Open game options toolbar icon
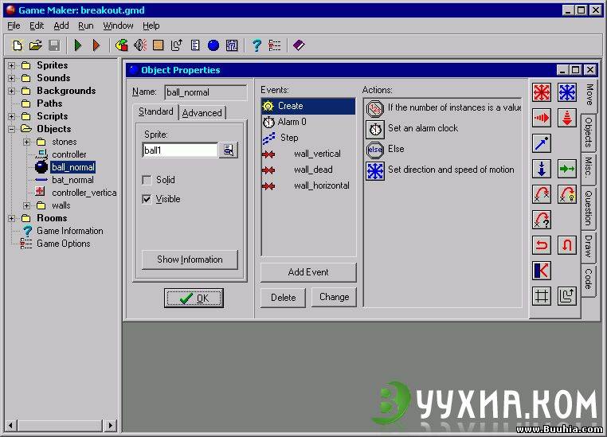 275,45
